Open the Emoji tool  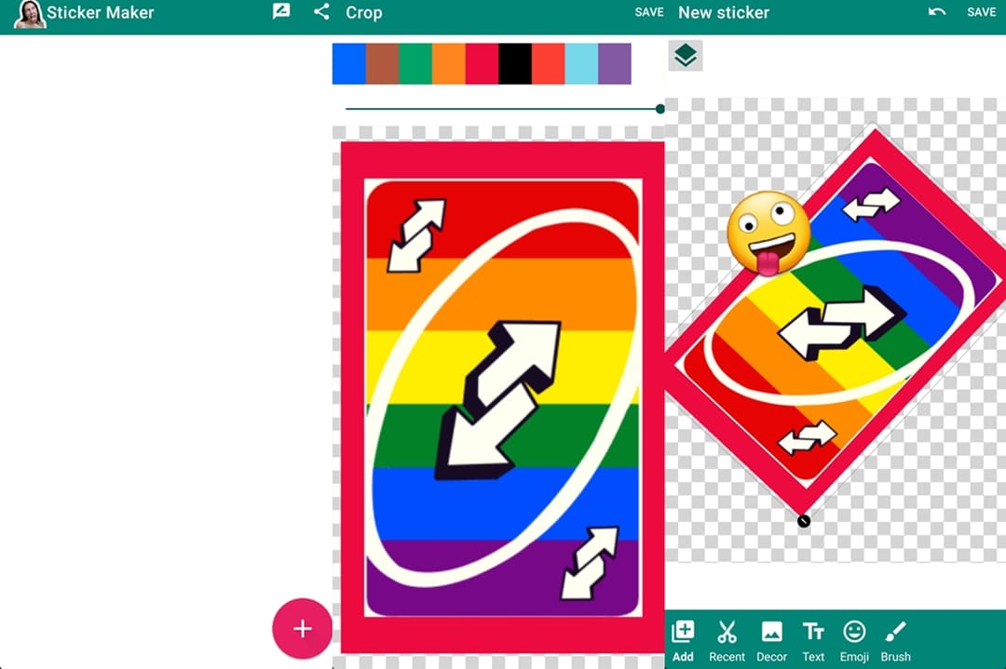[854, 641]
